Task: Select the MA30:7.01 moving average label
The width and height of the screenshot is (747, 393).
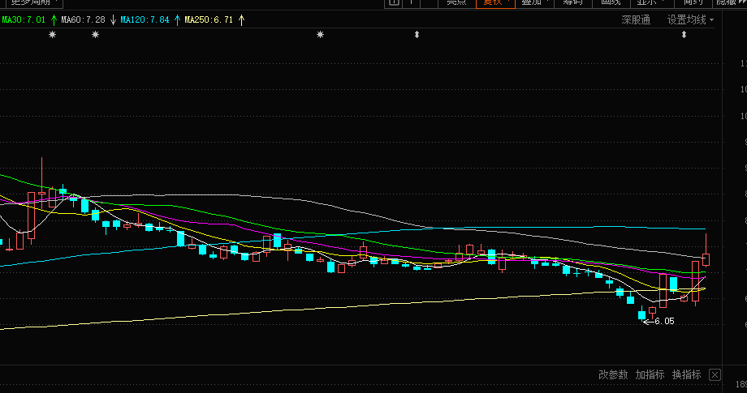Action: tap(23, 19)
